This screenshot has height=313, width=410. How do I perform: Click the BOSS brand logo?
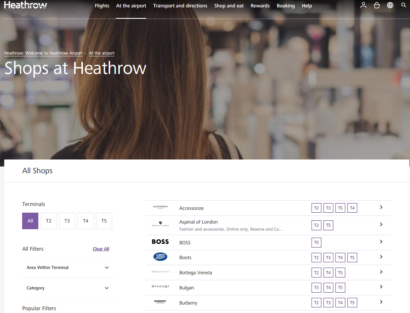click(160, 242)
